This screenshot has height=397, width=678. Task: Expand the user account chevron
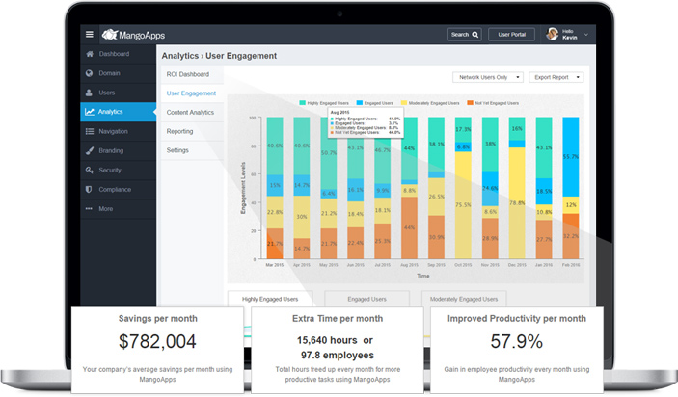tap(586, 35)
